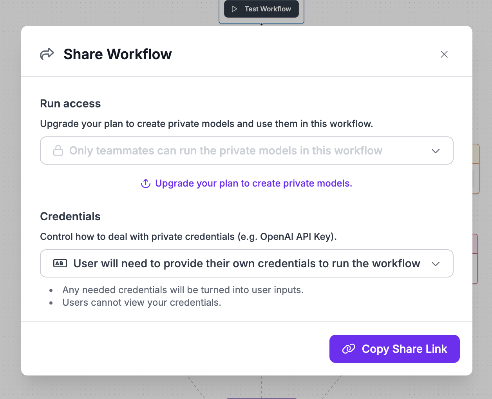Click the Share Workflow dialog title
Image resolution: width=492 pixels, height=399 pixels.
118,54
